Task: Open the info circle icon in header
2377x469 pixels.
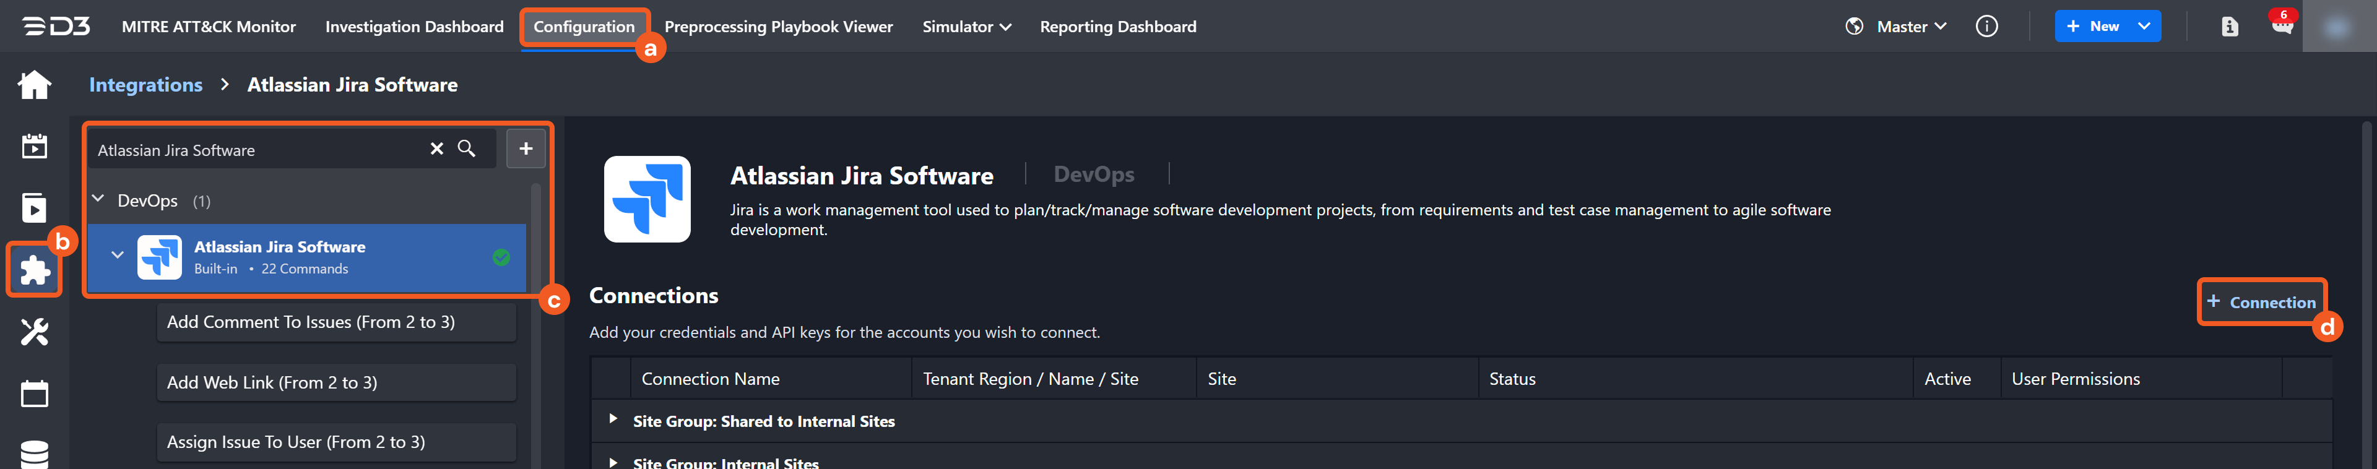Action: point(1986,27)
